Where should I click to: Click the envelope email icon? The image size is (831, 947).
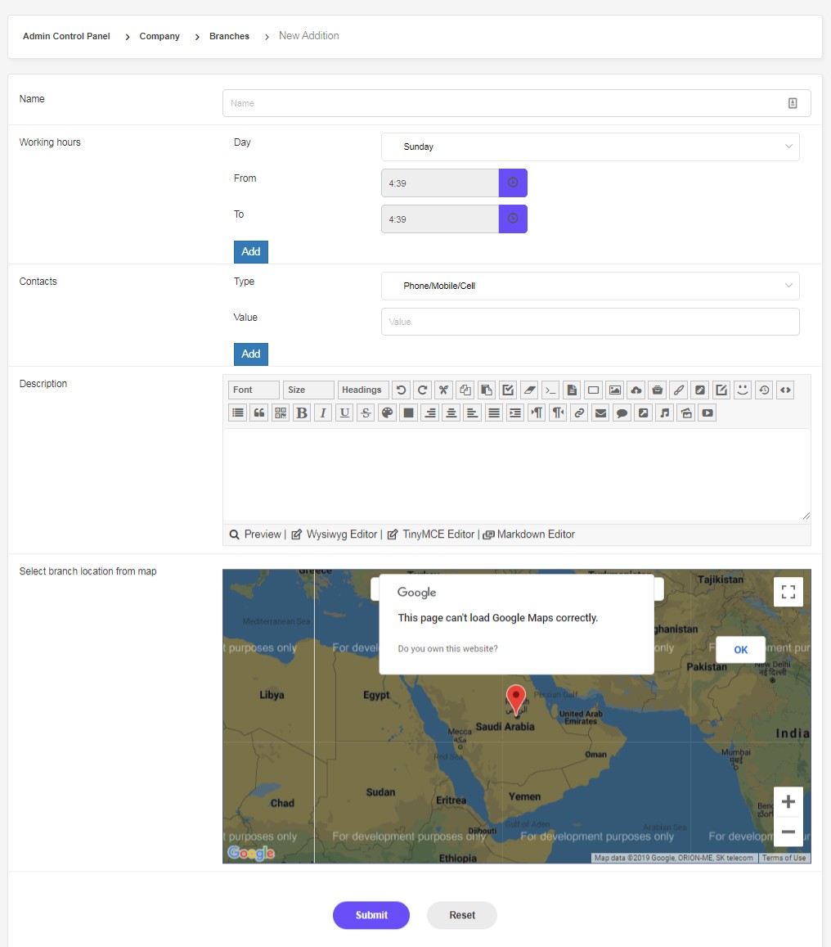click(x=600, y=413)
